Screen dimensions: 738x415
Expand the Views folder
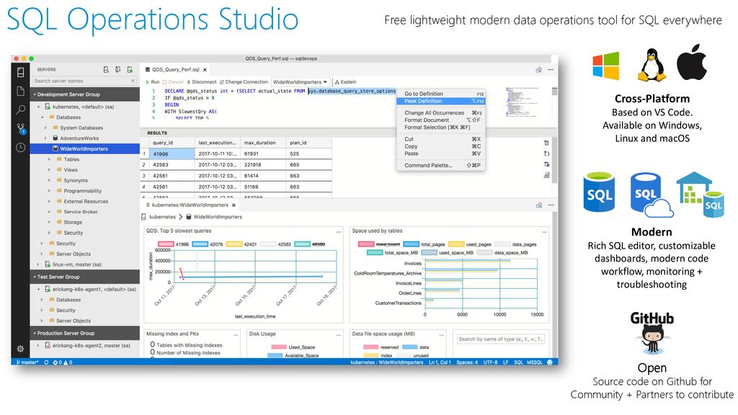(50, 170)
